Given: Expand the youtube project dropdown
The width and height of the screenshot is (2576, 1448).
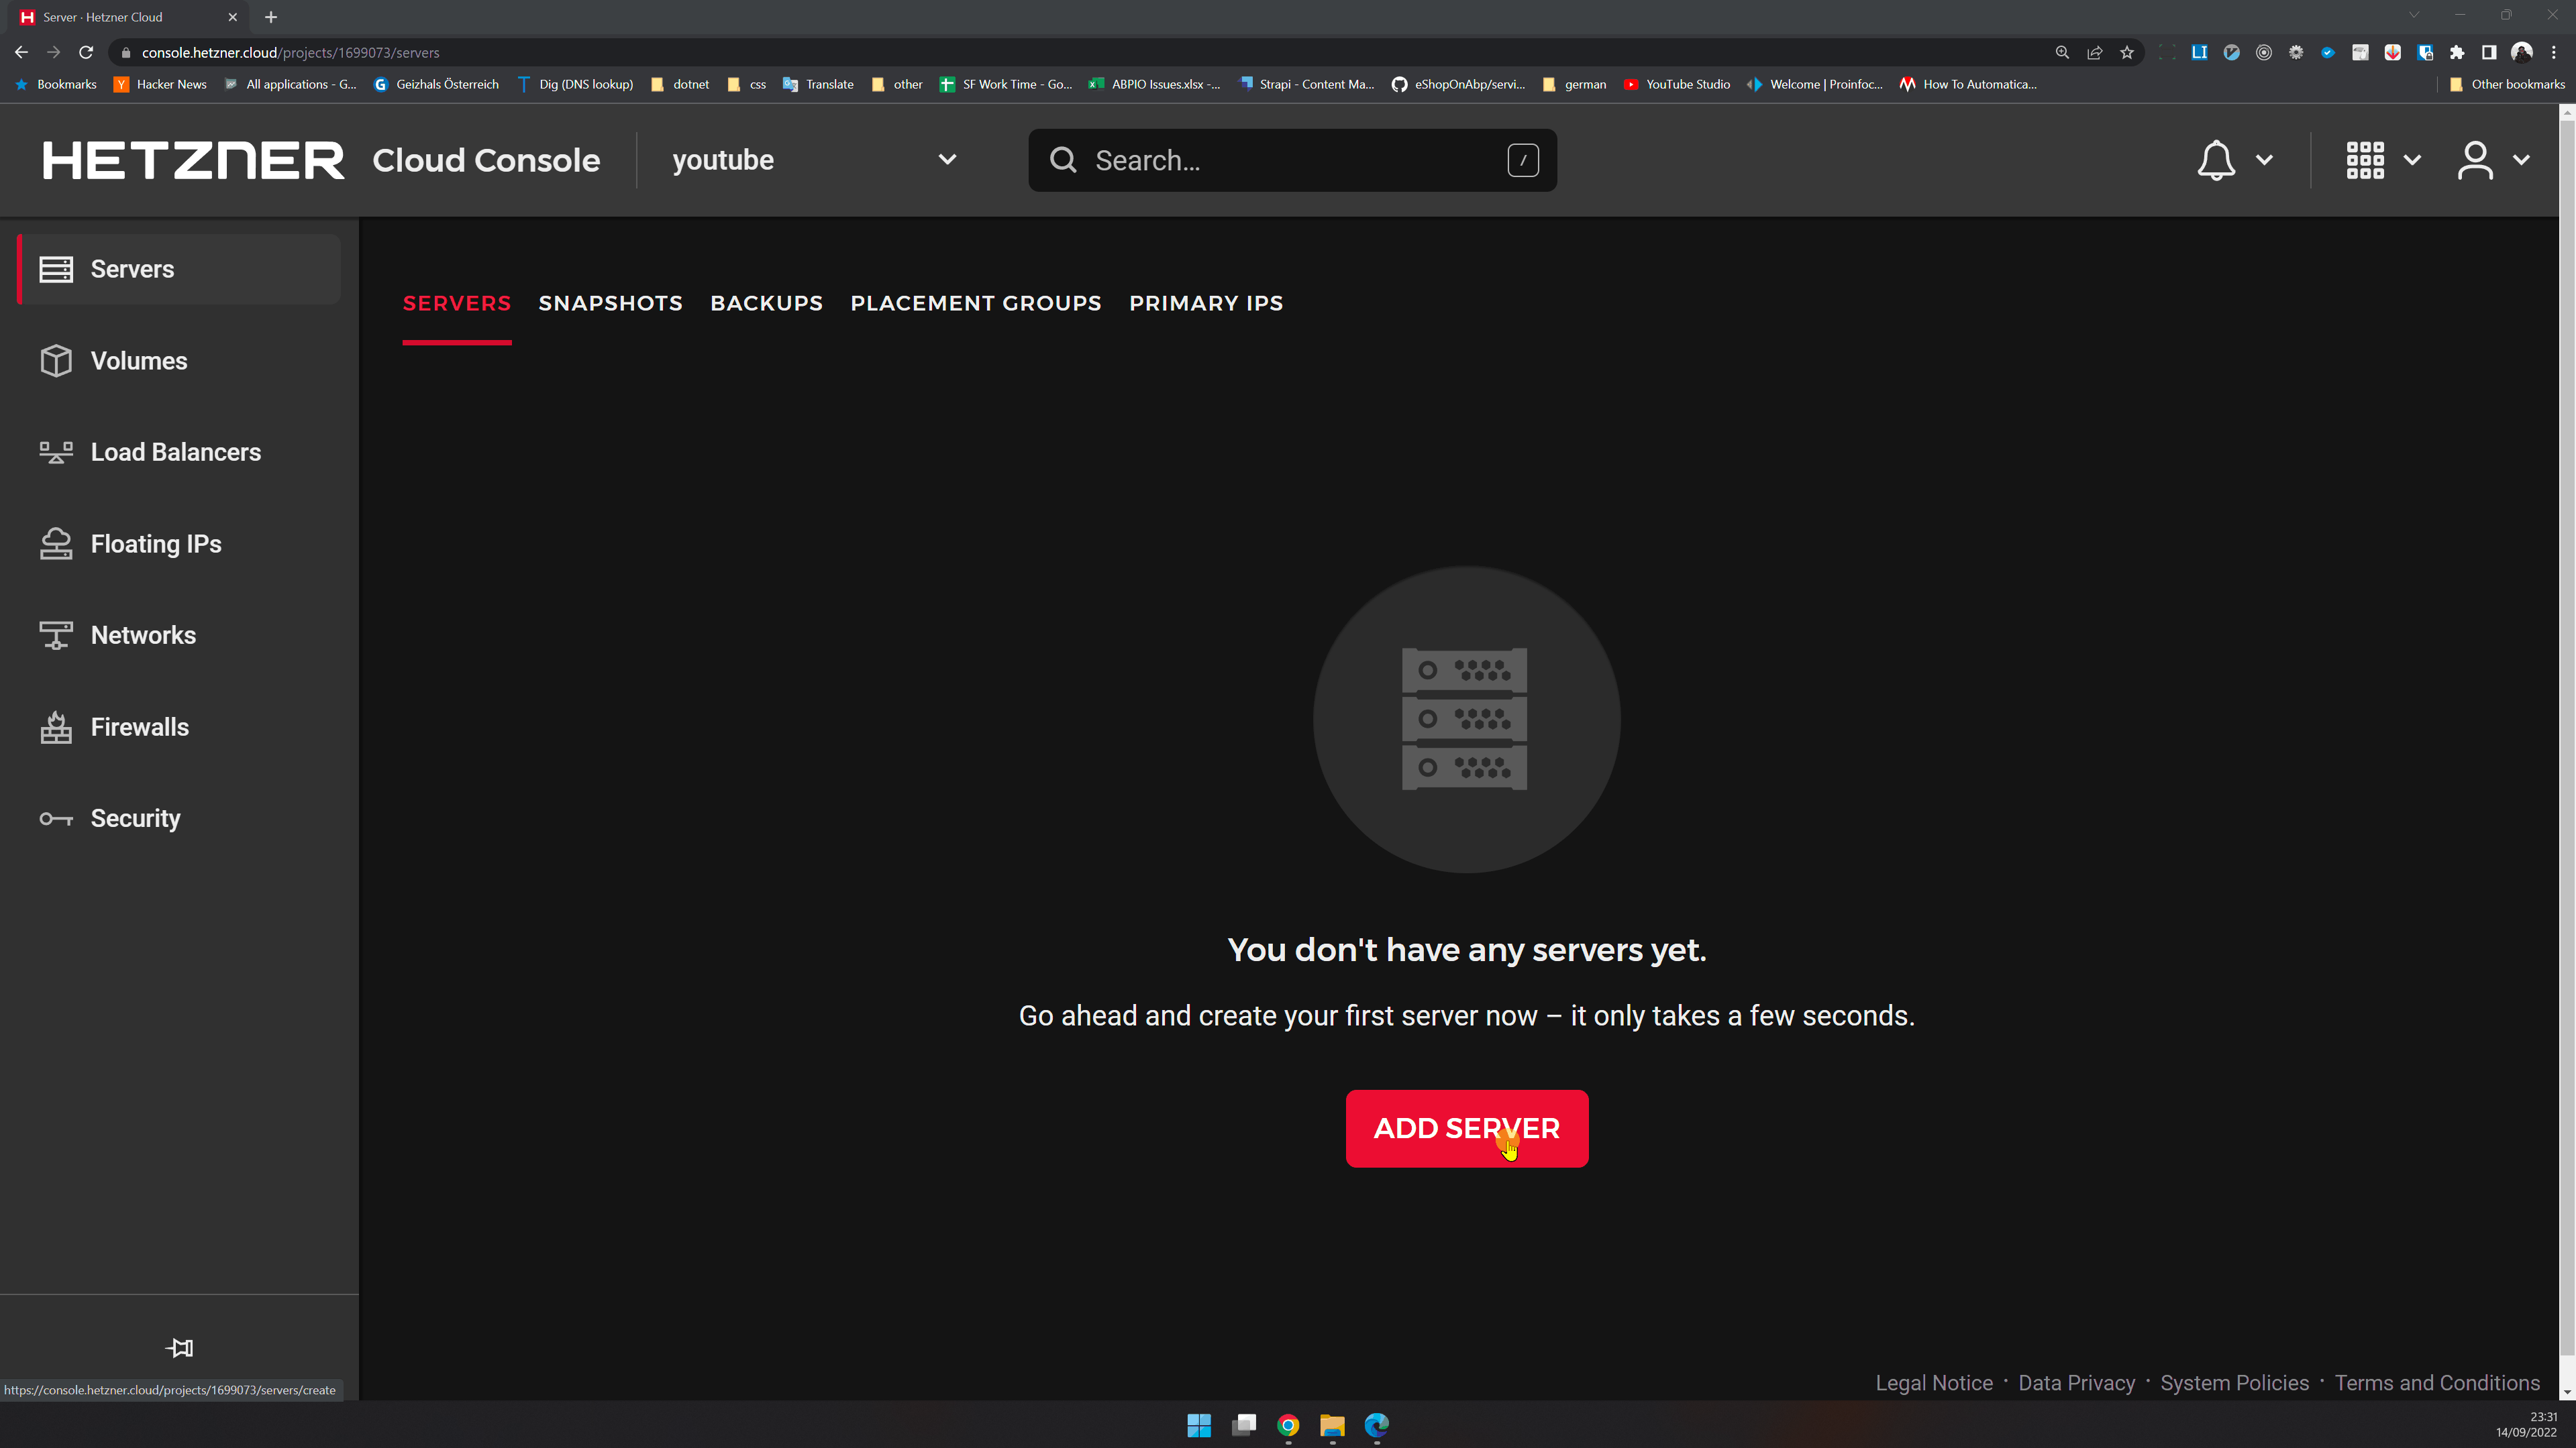Looking at the screenshot, I should (946, 160).
